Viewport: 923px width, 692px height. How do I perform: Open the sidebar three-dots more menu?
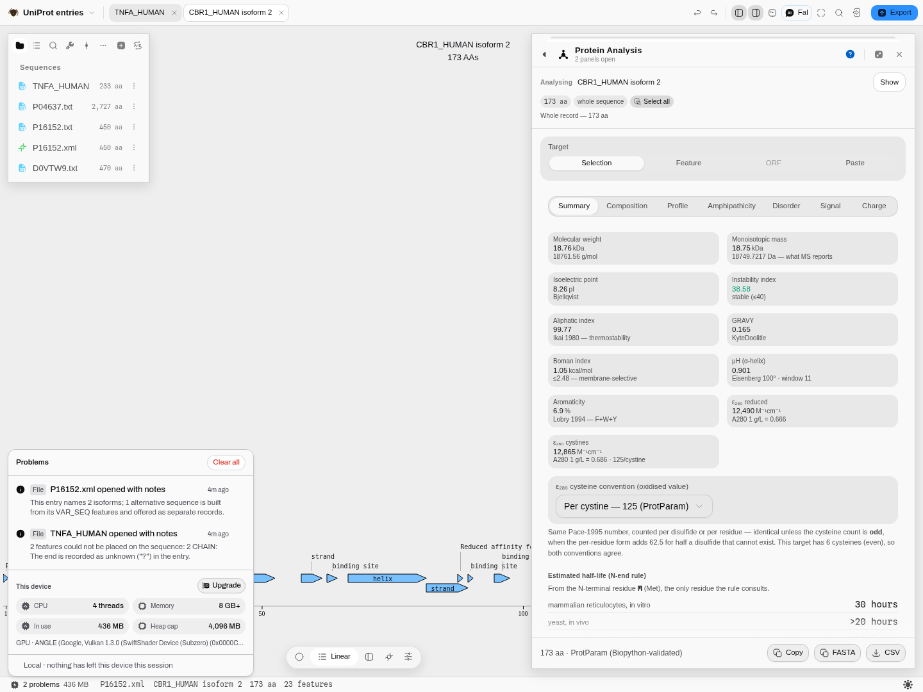pyautogui.click(x=103, y=45)
